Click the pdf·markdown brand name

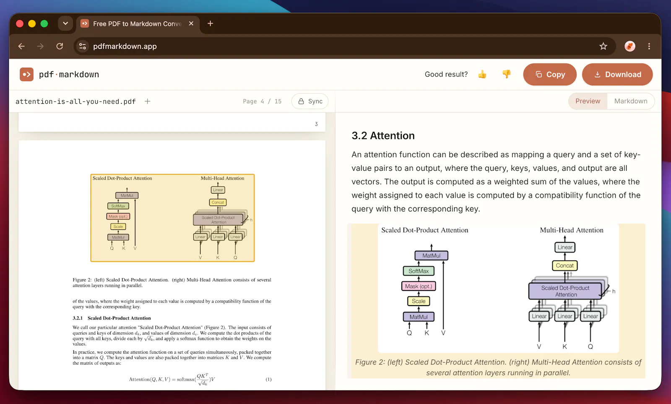pyautogui.click(x=69, y=75)
